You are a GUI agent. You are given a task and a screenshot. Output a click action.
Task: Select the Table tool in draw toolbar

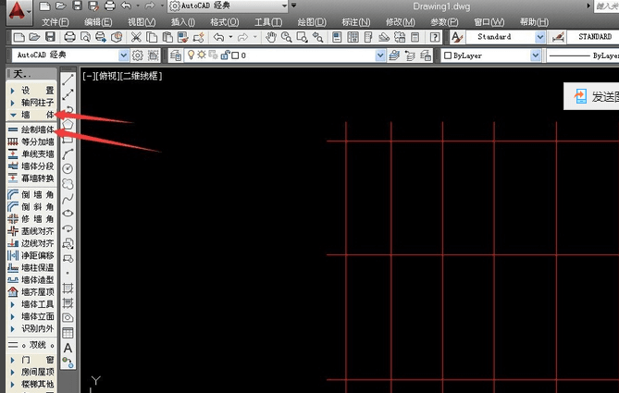click(x=68, y=333)
